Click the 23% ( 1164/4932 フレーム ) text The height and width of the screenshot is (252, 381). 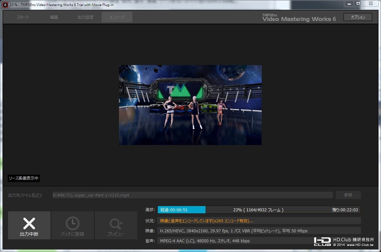click(258, 210)
